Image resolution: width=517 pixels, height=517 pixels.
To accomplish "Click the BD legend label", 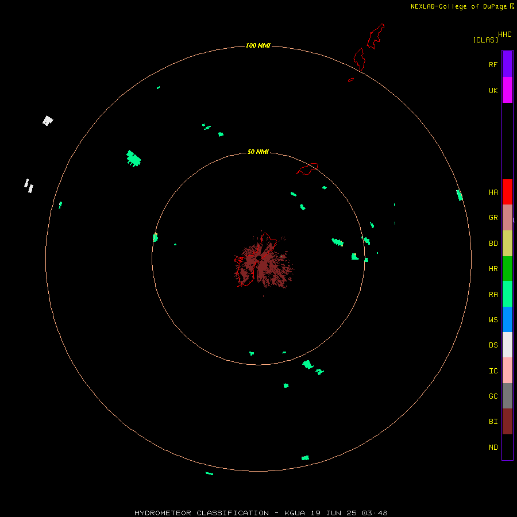I will click(x=493, y=244).
